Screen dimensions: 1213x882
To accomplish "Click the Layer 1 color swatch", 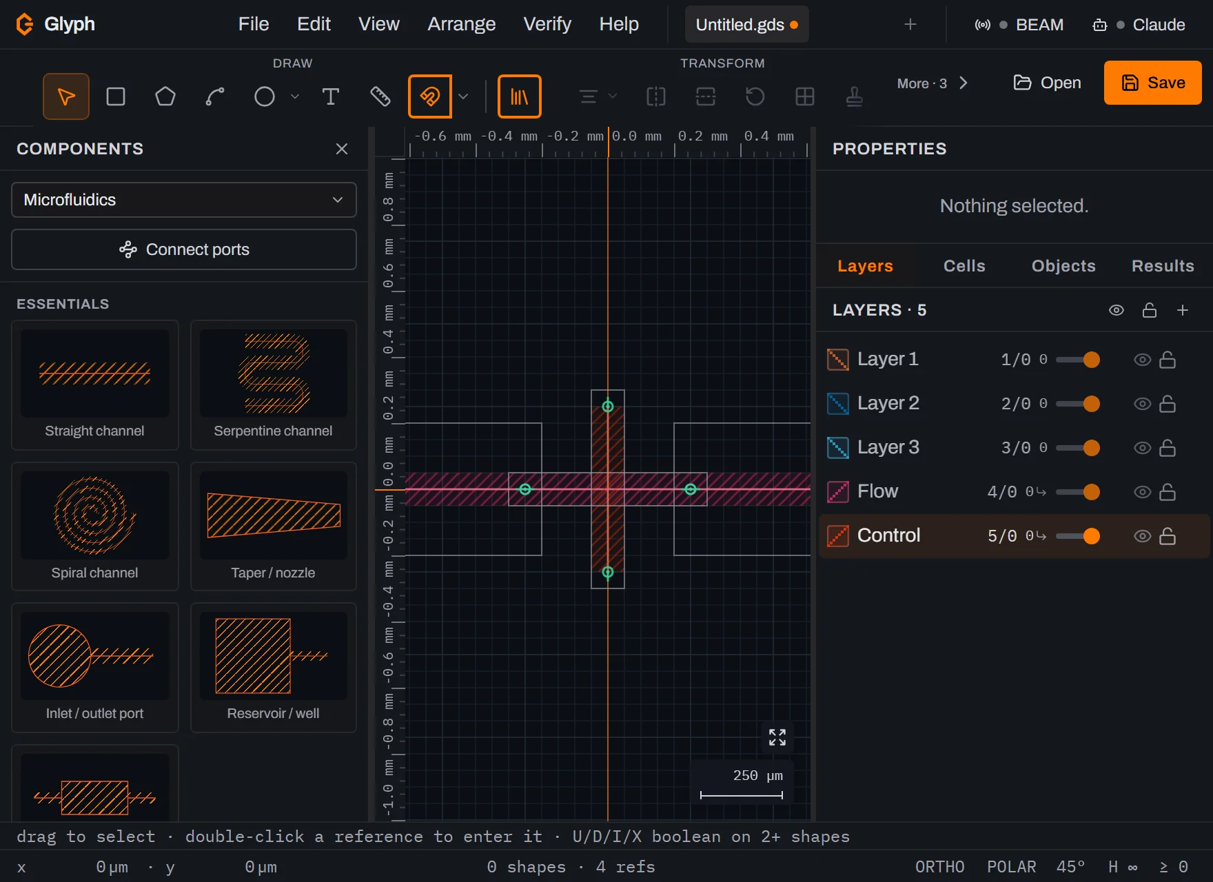I will [838, 360].
